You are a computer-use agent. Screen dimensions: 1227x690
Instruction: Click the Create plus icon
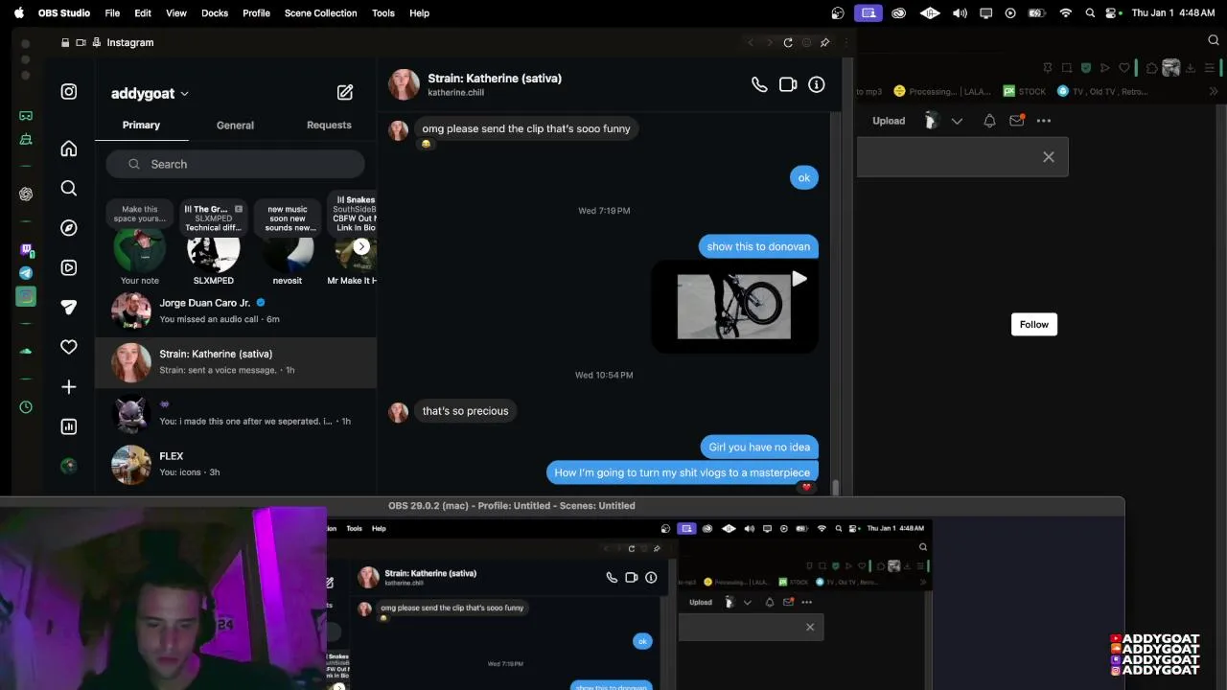point(69,387)
